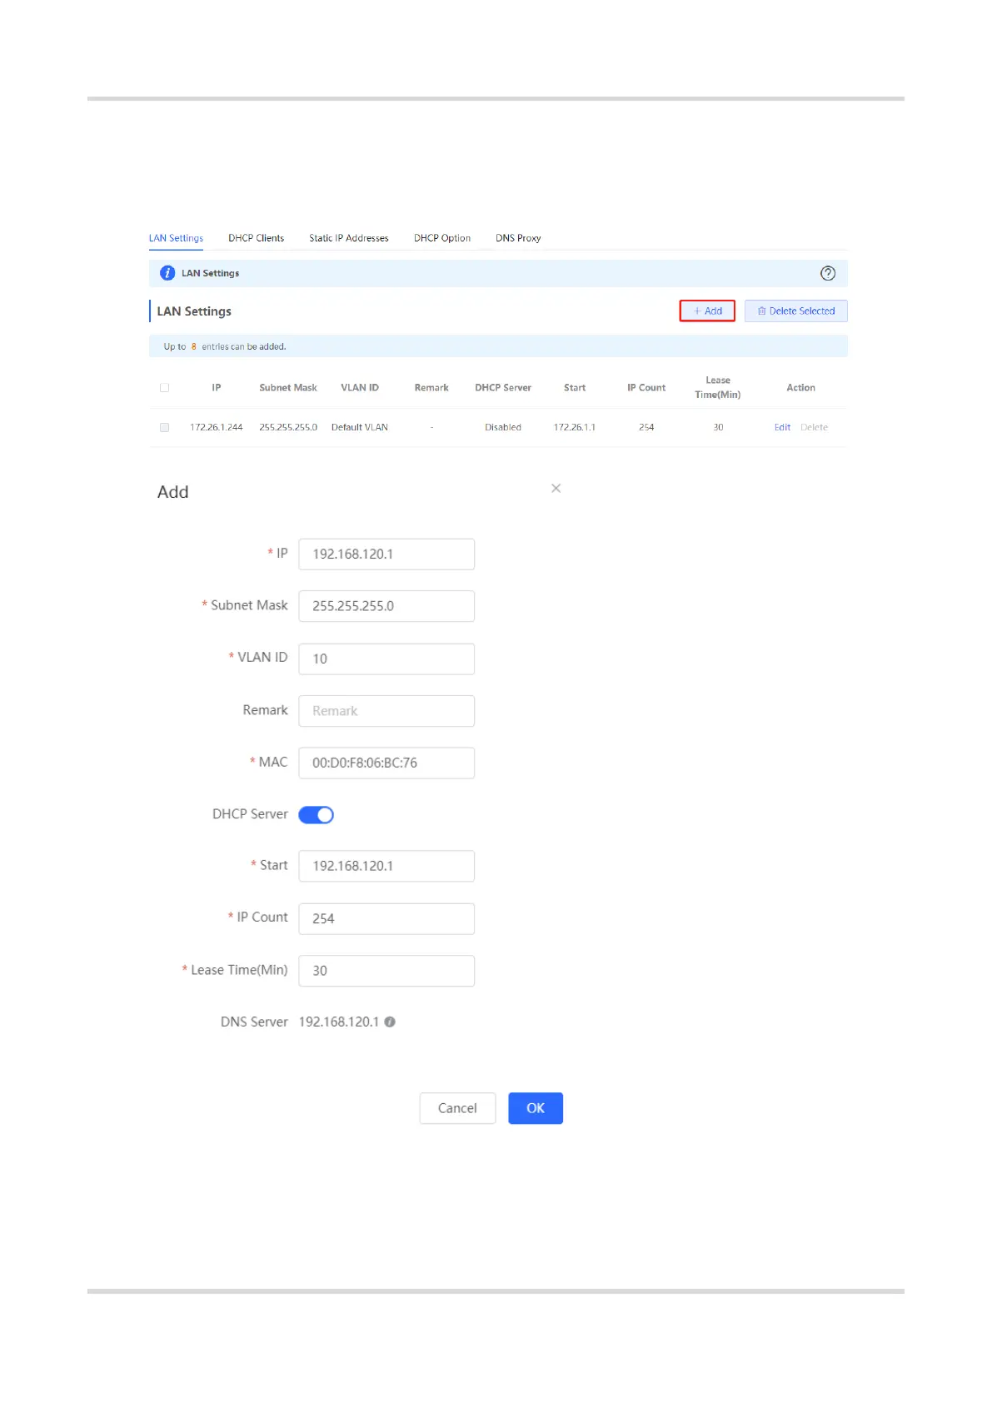
Task: Click the Remark column header
Action: coord(431,388)
